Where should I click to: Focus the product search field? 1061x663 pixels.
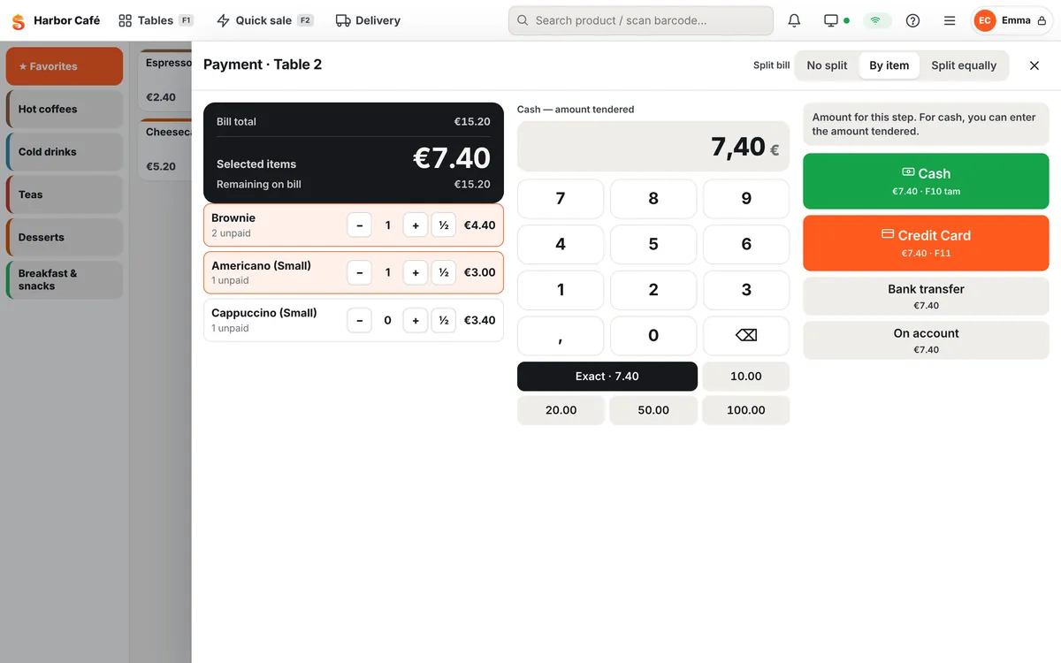(641, 20)
